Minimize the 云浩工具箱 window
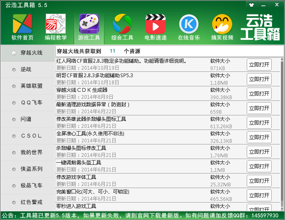 263,5
